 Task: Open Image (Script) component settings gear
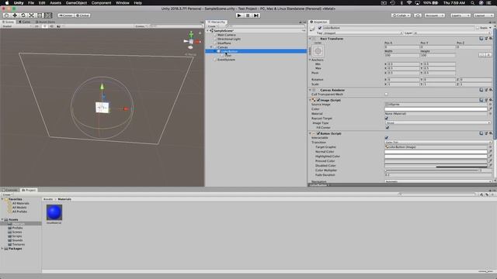[491, 100]
